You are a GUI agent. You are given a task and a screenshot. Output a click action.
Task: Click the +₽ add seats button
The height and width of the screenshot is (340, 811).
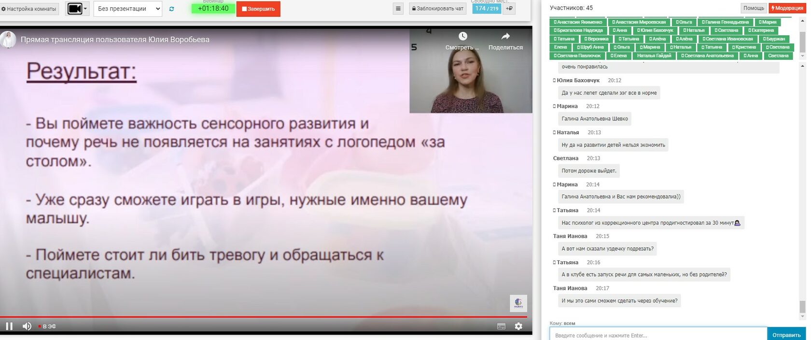(x=509, y=8)
